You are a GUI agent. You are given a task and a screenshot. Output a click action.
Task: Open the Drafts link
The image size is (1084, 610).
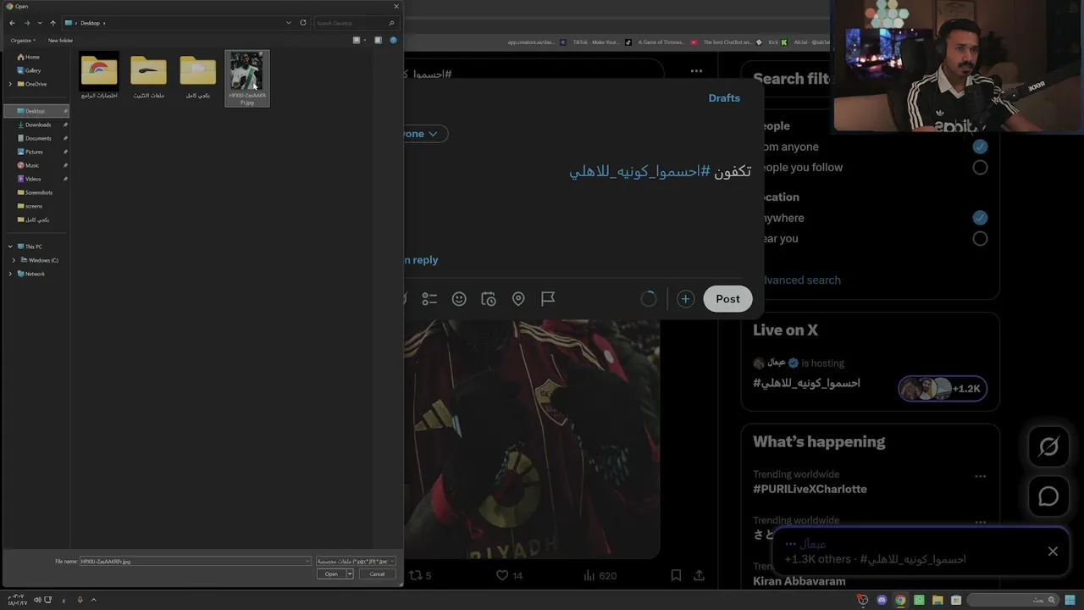(724, 98)
